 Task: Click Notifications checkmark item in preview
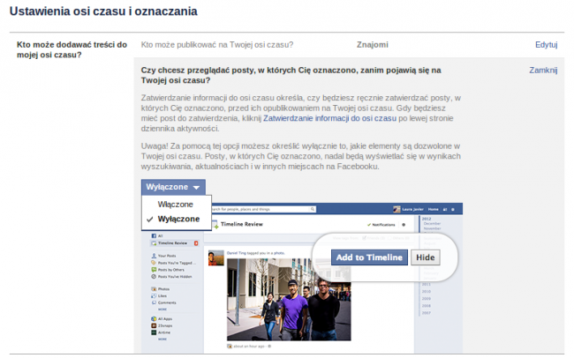381,225
